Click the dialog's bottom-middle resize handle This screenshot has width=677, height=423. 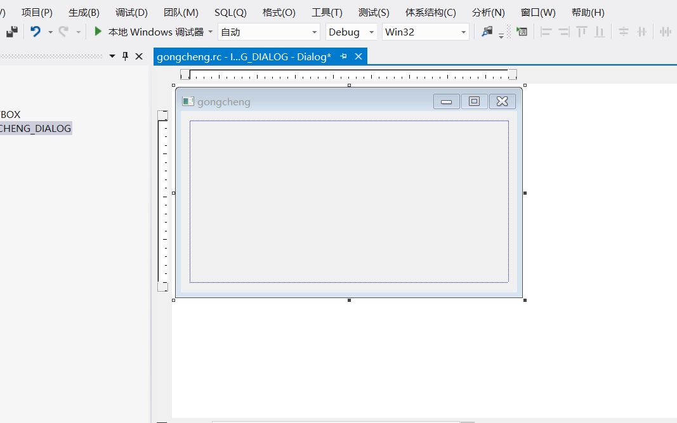[x=350, y=300]
